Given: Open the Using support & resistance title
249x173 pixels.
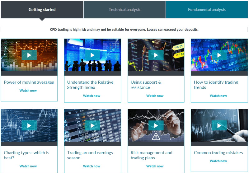Looking at the screenshot, I should click(x=146, y=85).
